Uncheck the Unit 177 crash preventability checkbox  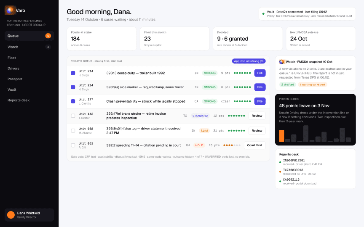pos(73,101)
